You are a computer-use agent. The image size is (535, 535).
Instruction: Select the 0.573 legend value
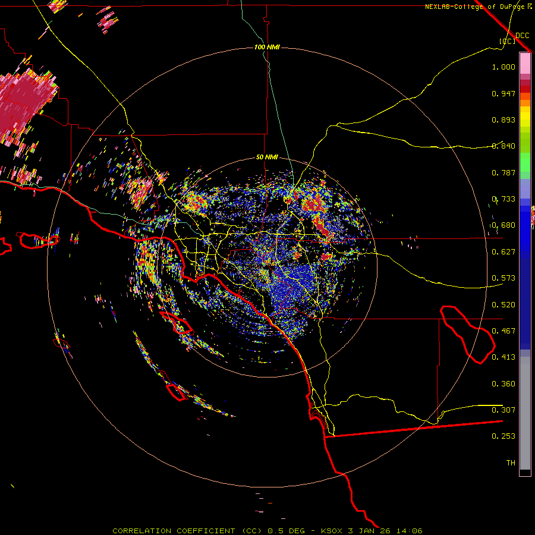503,278
